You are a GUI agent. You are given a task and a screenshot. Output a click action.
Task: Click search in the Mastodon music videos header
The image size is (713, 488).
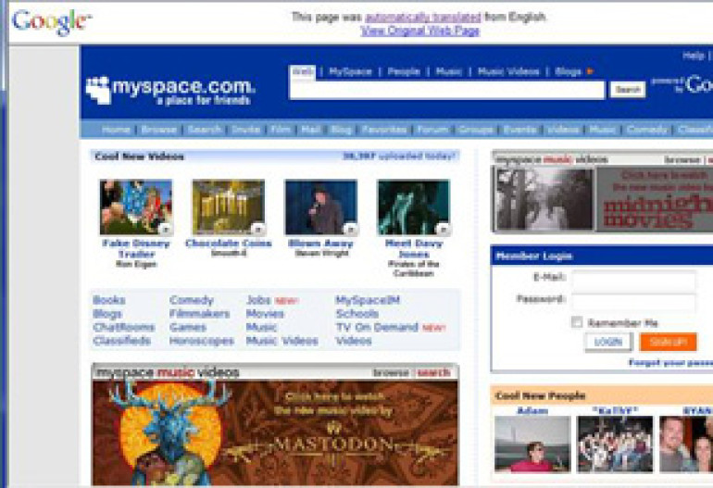click(x=433, y=372)
